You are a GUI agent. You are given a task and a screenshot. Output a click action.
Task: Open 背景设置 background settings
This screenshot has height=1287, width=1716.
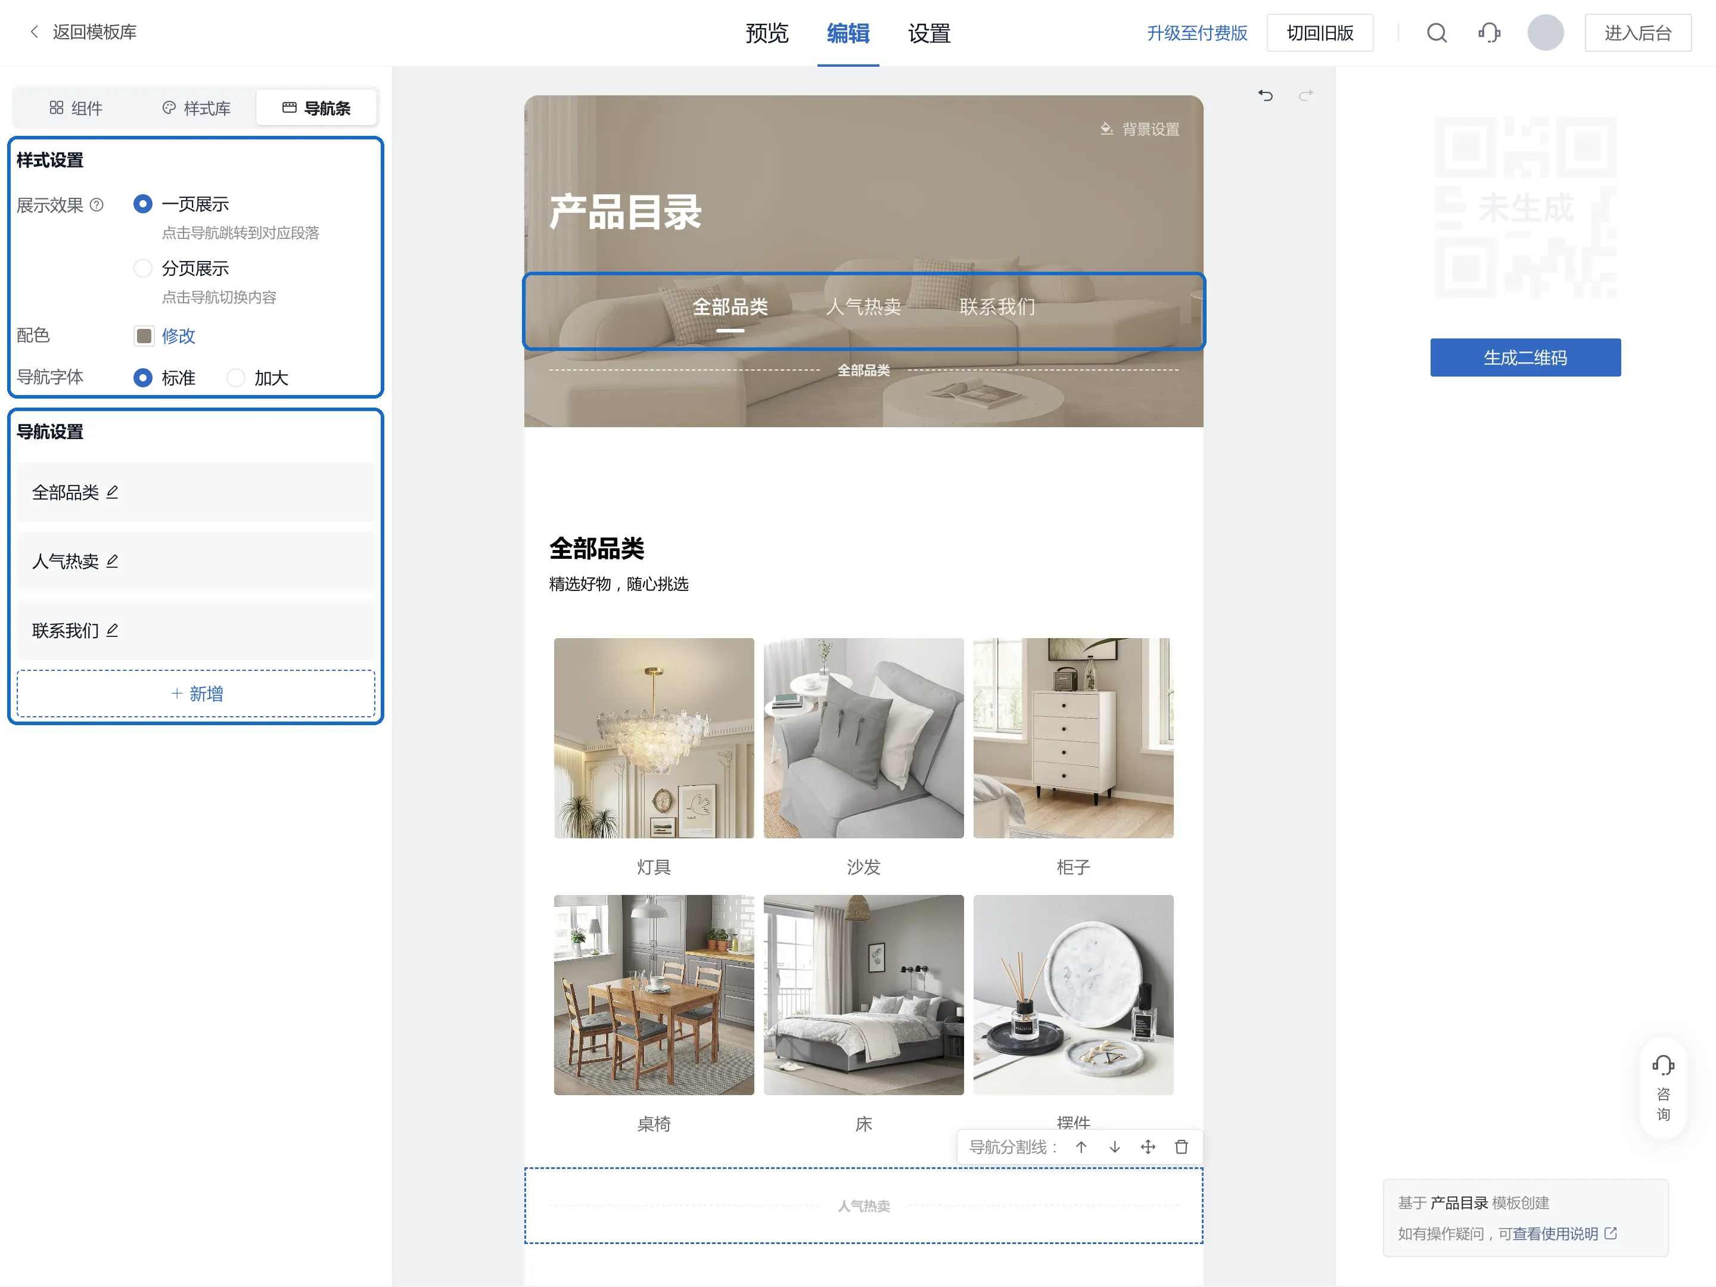[1140, 129]
